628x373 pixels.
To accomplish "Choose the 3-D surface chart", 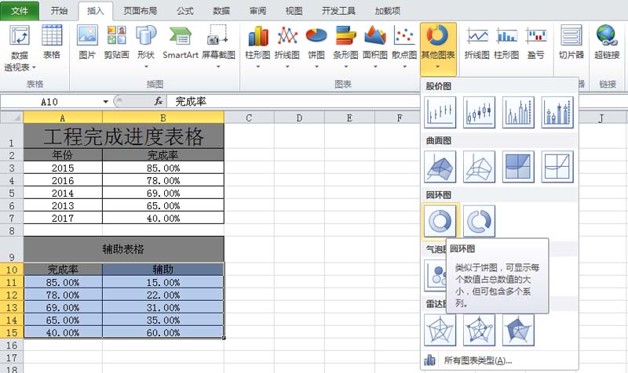I will tap(440, 167).
